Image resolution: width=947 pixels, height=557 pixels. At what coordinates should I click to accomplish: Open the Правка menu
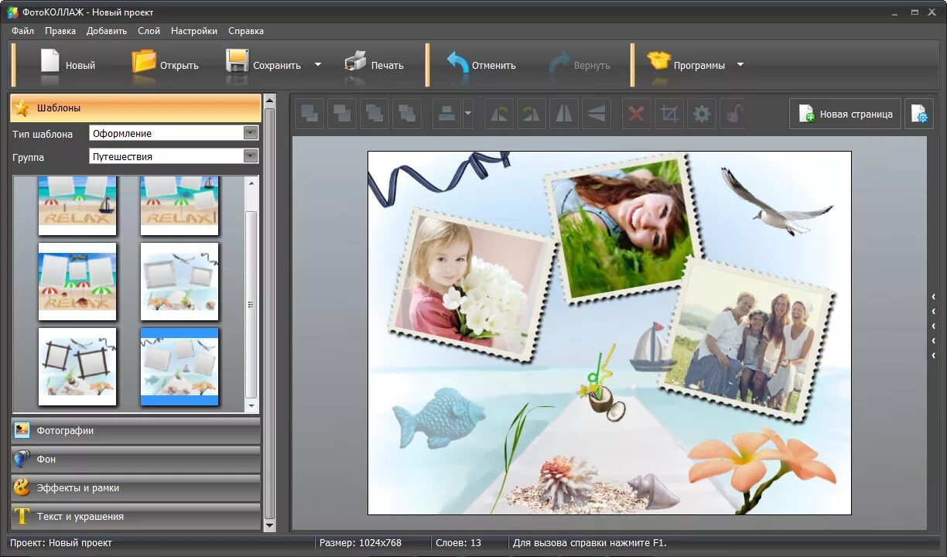click(x=60, y=31)
